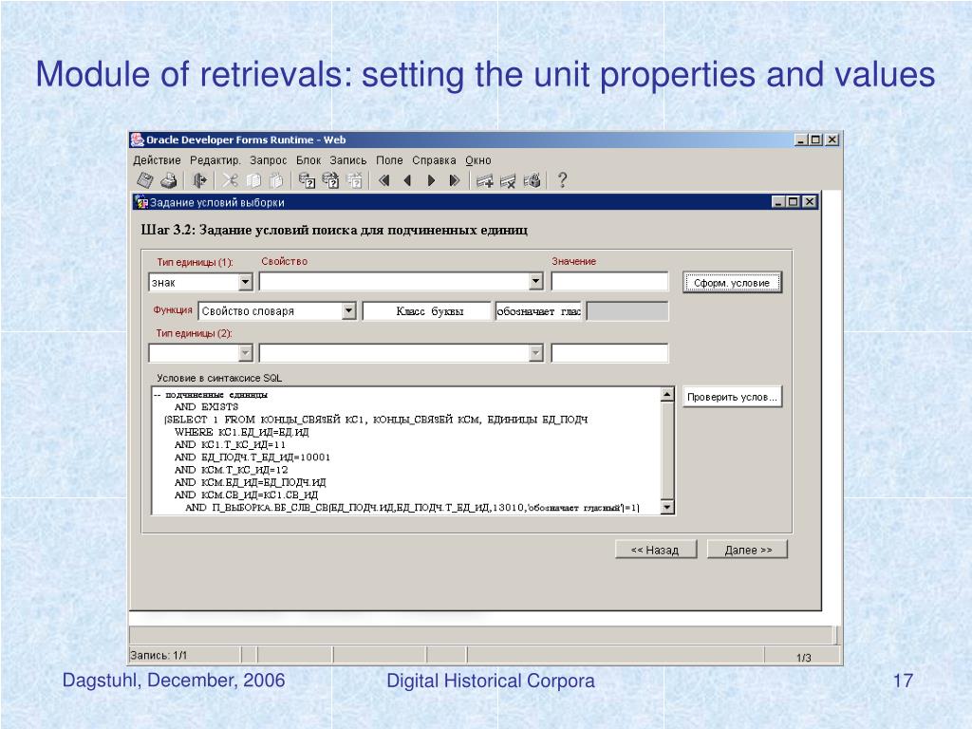Click the Далее >> button
The width and height of the screenshot is (972, 729).
coord(748,550)
